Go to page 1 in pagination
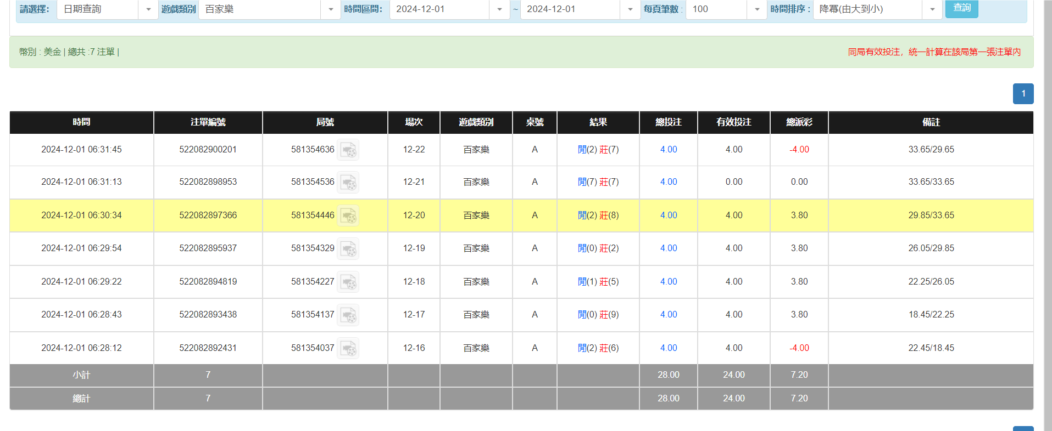 [x=1023, y=94]
